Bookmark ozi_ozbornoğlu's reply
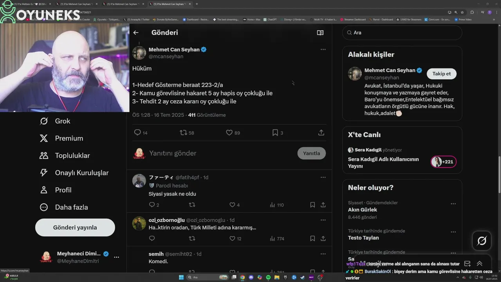The image size is (501, 282). (x=313, y=239)
